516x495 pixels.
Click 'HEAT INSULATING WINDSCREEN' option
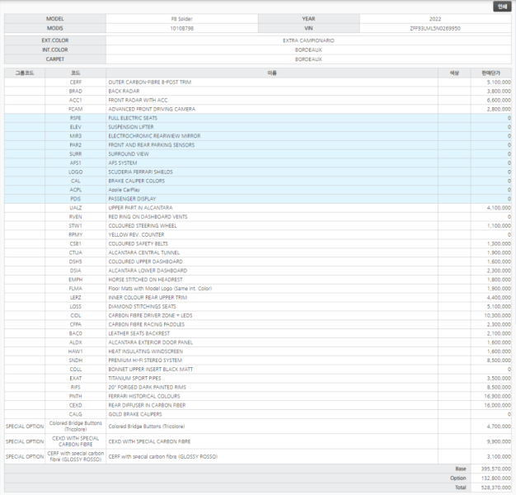pyautogui.click(x=145, y=351)
